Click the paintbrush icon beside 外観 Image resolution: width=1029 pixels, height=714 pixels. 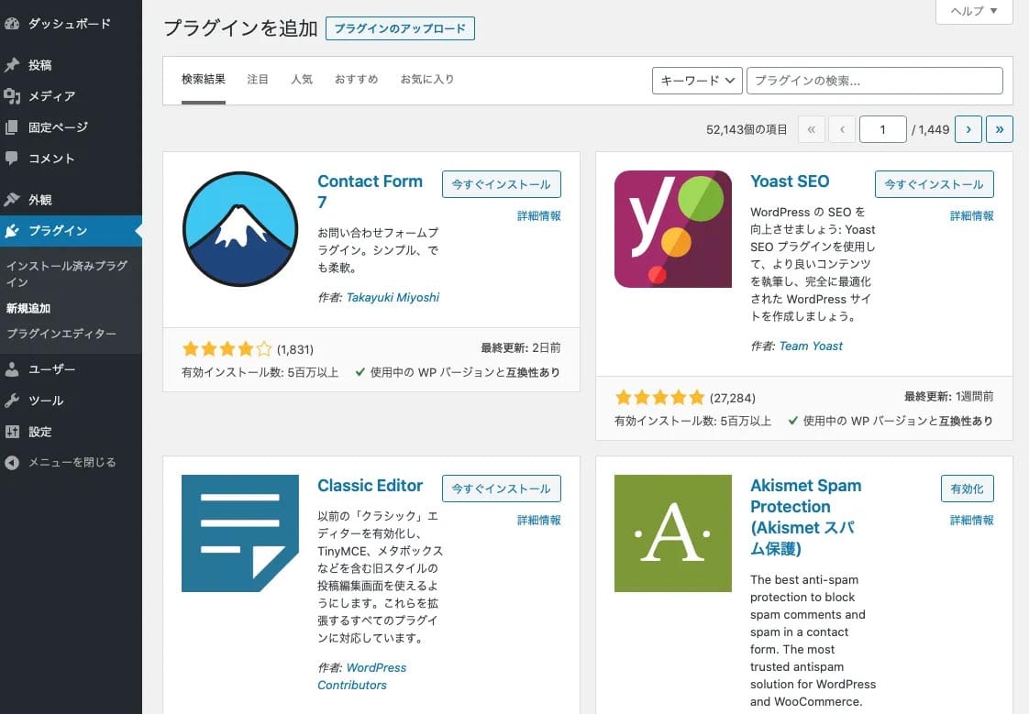[x=11, y=199]
